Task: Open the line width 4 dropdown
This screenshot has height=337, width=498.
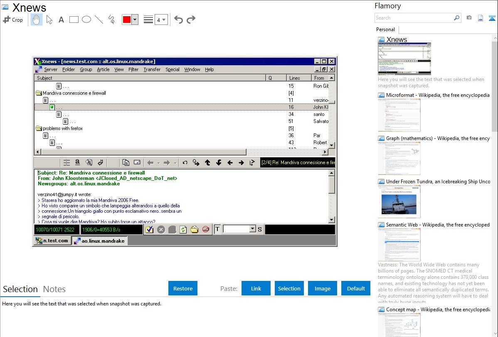Action: click(161, 20)
